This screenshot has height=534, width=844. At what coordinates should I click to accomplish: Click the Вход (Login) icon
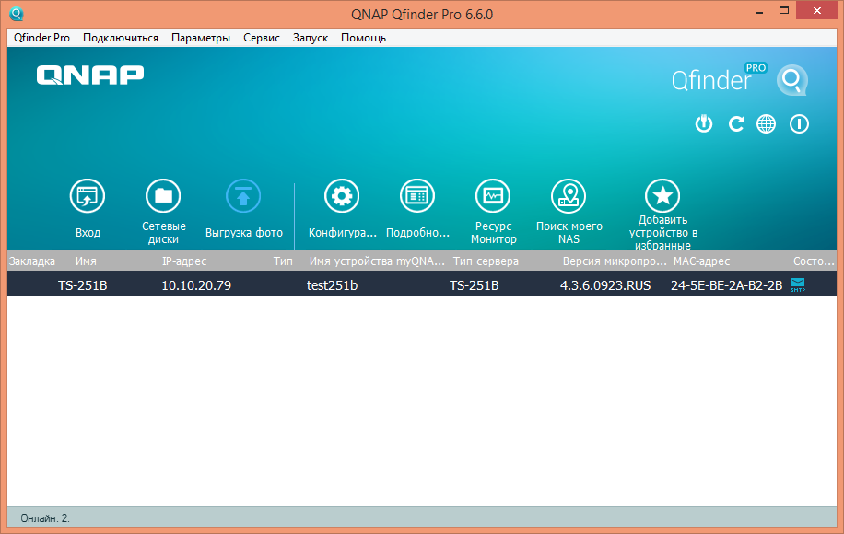click(x=88, y=196)
